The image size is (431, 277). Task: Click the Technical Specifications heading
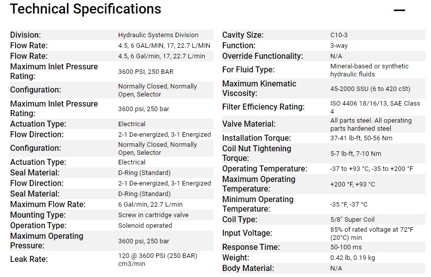(x=85, y=9)
